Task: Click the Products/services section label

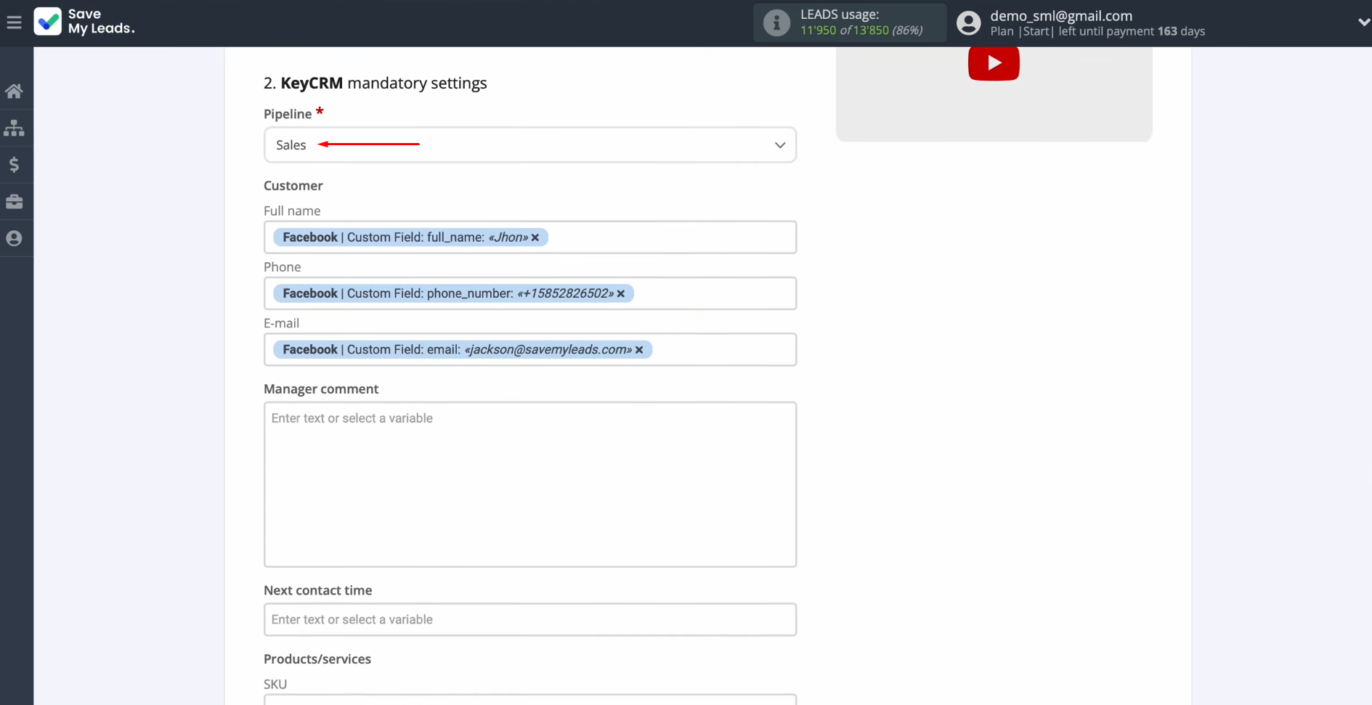Action: pyautogui.click(x=317, y=659)
